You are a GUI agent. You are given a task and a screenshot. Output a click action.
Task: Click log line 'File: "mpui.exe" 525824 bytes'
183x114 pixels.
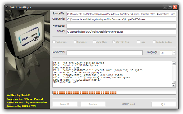tap(75, 65)
